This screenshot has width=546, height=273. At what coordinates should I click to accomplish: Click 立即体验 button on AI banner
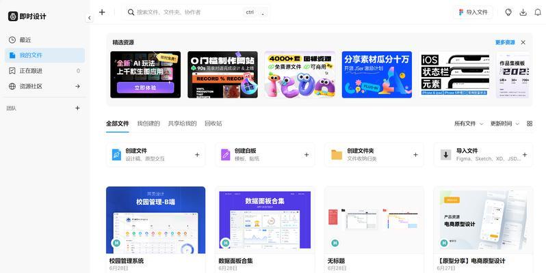[x=145, y=87]
